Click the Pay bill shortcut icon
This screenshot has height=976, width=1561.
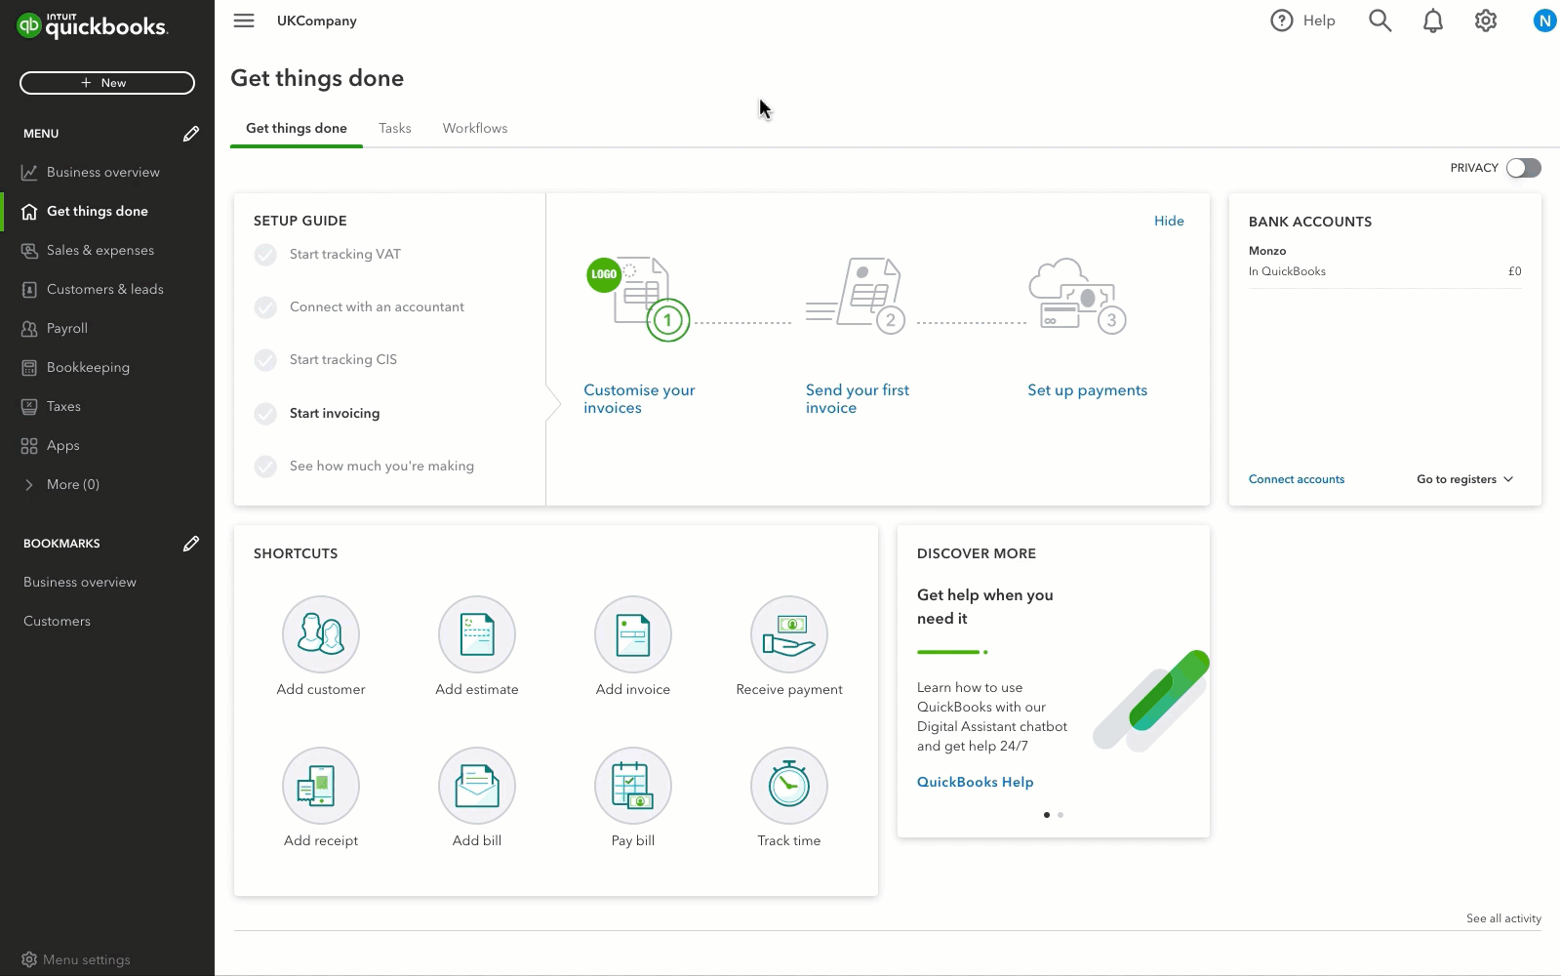point(633,786)
